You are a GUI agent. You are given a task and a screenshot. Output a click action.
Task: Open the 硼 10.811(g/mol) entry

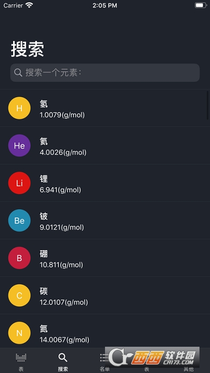(105, 258)
